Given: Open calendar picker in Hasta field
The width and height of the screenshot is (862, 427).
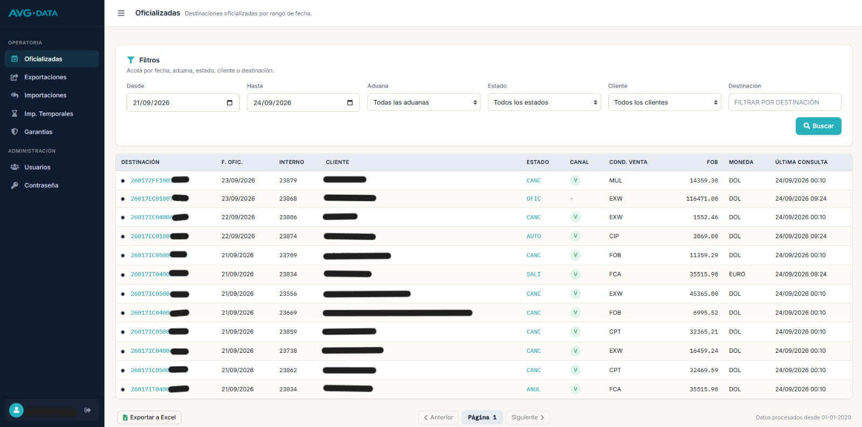Looking at the screenshot, I should click(x=350, y=103).
